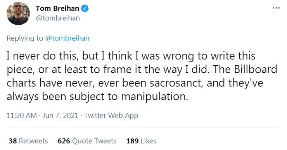The image size is (287, 150).
Task: Open the 11:20 AM timestamp link
Action: click(22, 116)
